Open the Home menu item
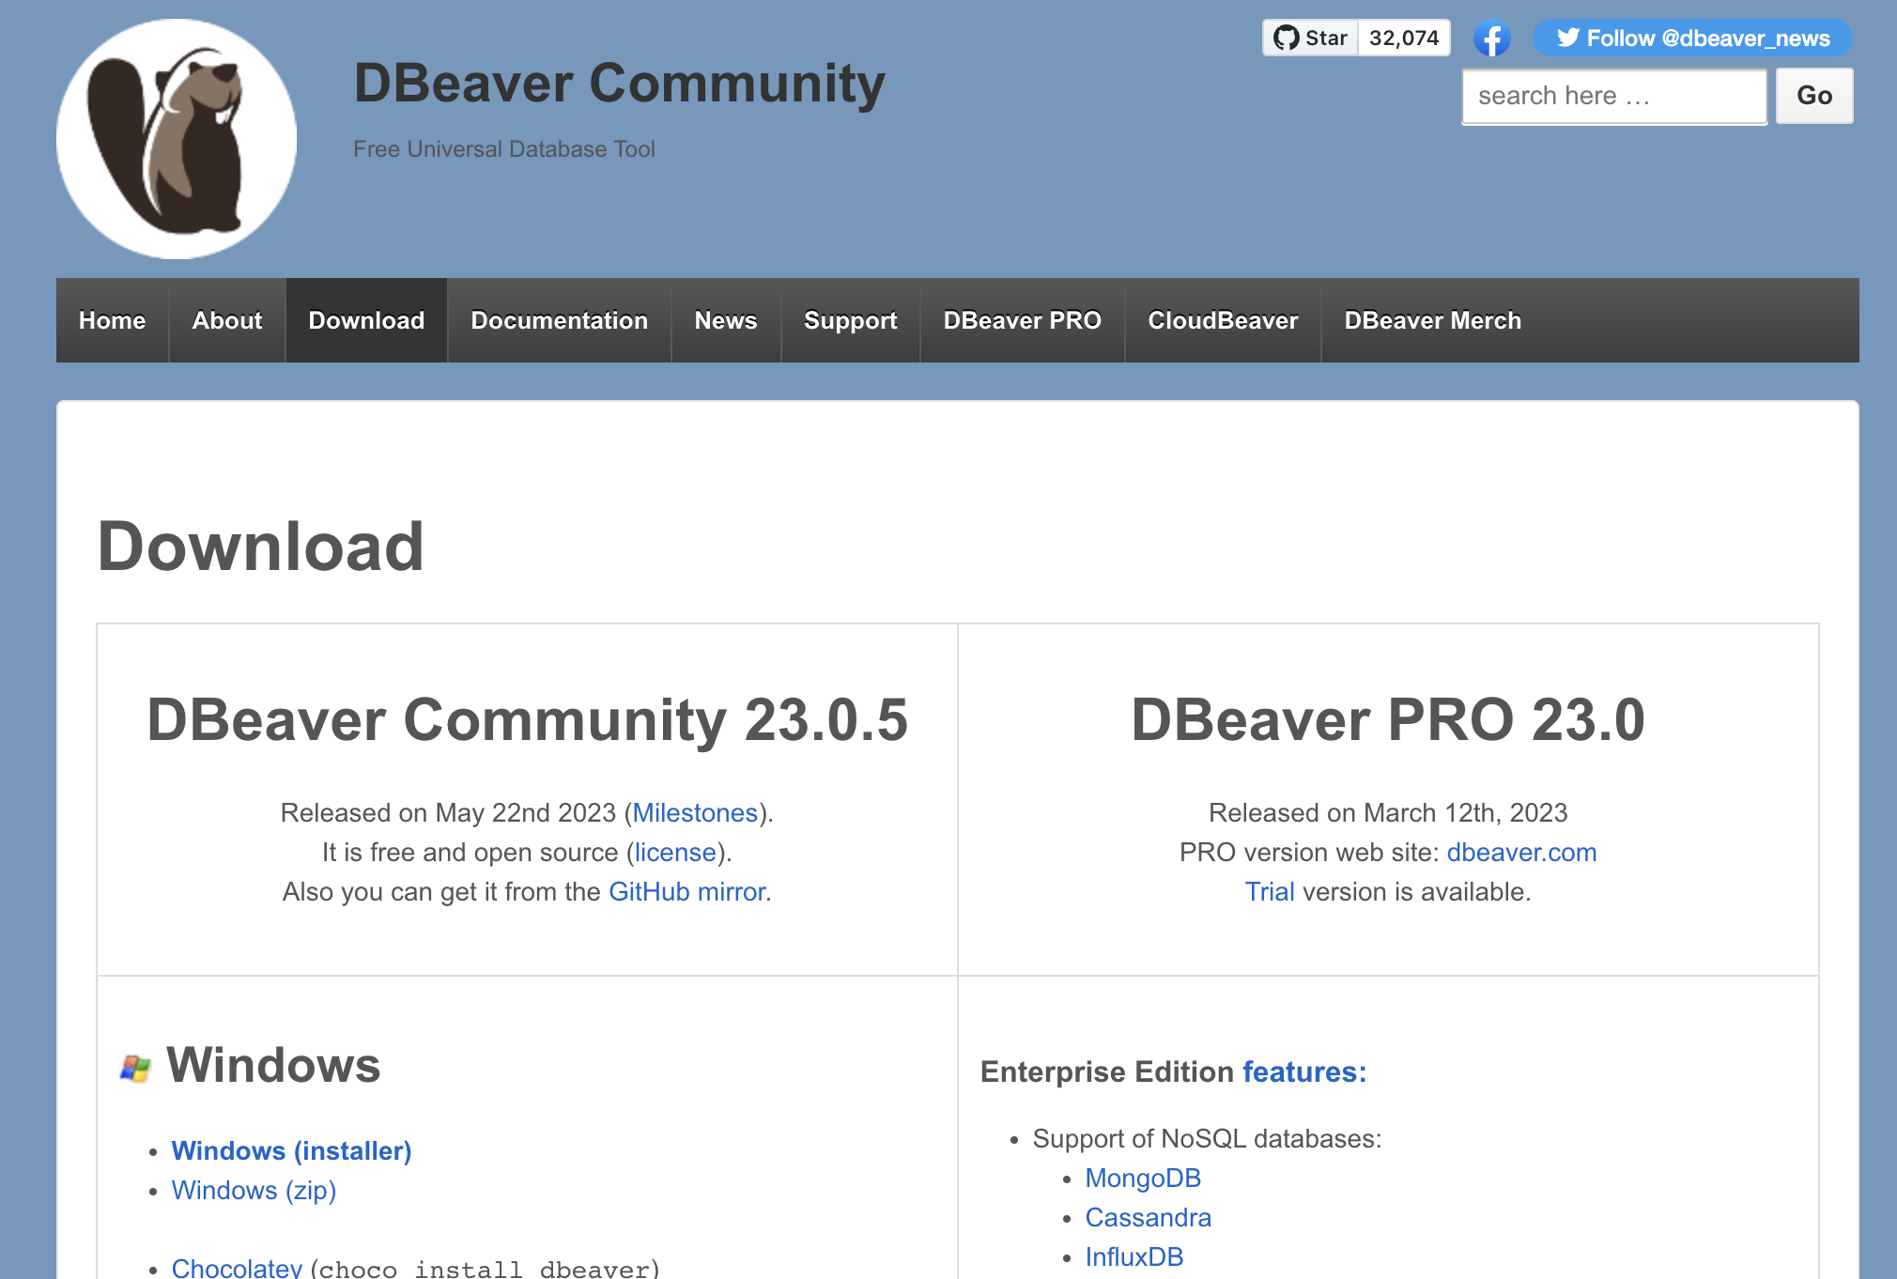Viewport: 1897px width, 1279px height. point(113,320)
